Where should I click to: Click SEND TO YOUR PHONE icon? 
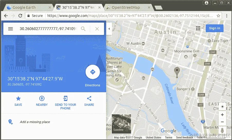(66, 98)
